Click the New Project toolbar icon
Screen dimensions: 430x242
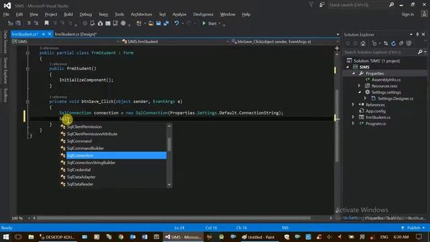139,24
